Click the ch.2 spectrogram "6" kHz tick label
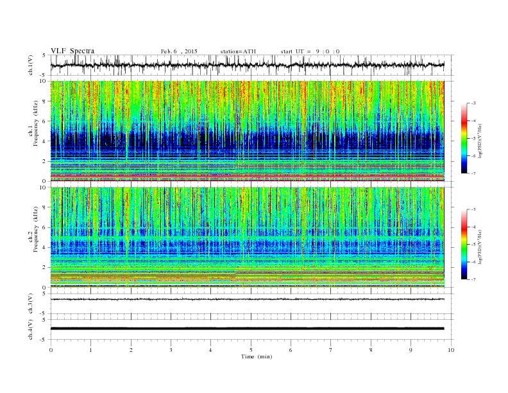The height and width of the screenshot is (393, 508). 45,227
